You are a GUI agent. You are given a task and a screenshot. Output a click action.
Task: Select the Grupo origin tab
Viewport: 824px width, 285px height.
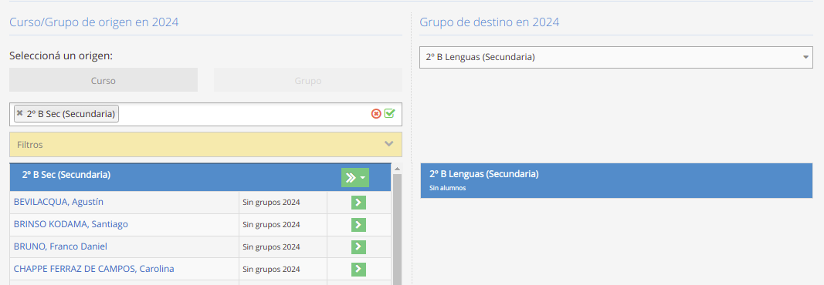(308, 80)
